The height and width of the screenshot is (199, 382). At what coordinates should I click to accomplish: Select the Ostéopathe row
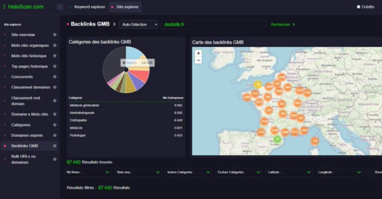[126, 120]
